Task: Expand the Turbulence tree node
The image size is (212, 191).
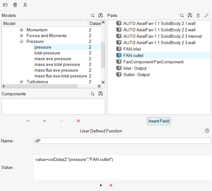Action: coord(21,82)
